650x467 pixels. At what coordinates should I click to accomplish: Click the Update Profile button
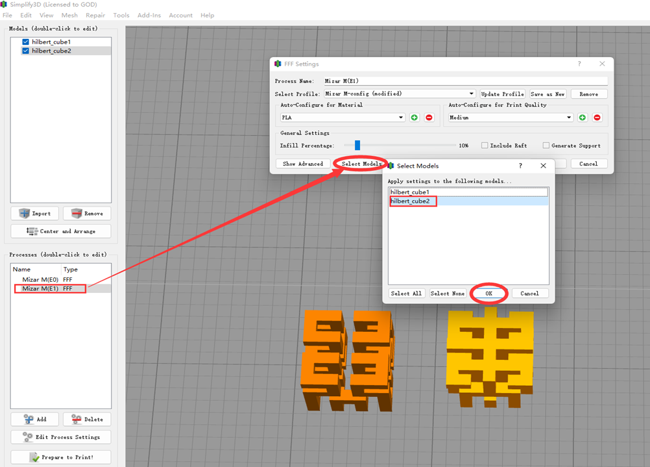(503, 94)
